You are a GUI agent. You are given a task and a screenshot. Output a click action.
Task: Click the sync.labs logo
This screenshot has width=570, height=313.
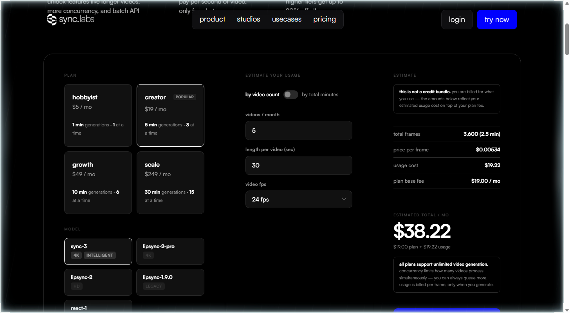pyautogui.click(x=71, y=19)
